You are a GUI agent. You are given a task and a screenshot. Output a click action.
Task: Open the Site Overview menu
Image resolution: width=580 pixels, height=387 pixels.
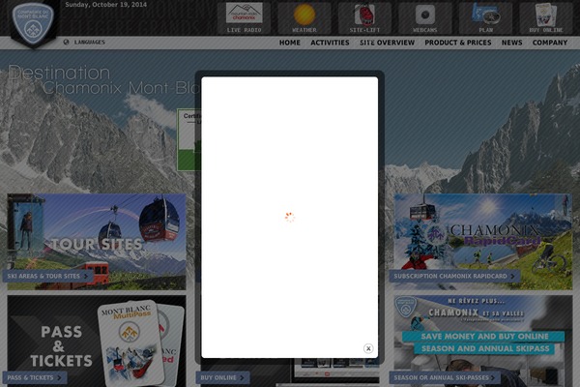[387, 43]
